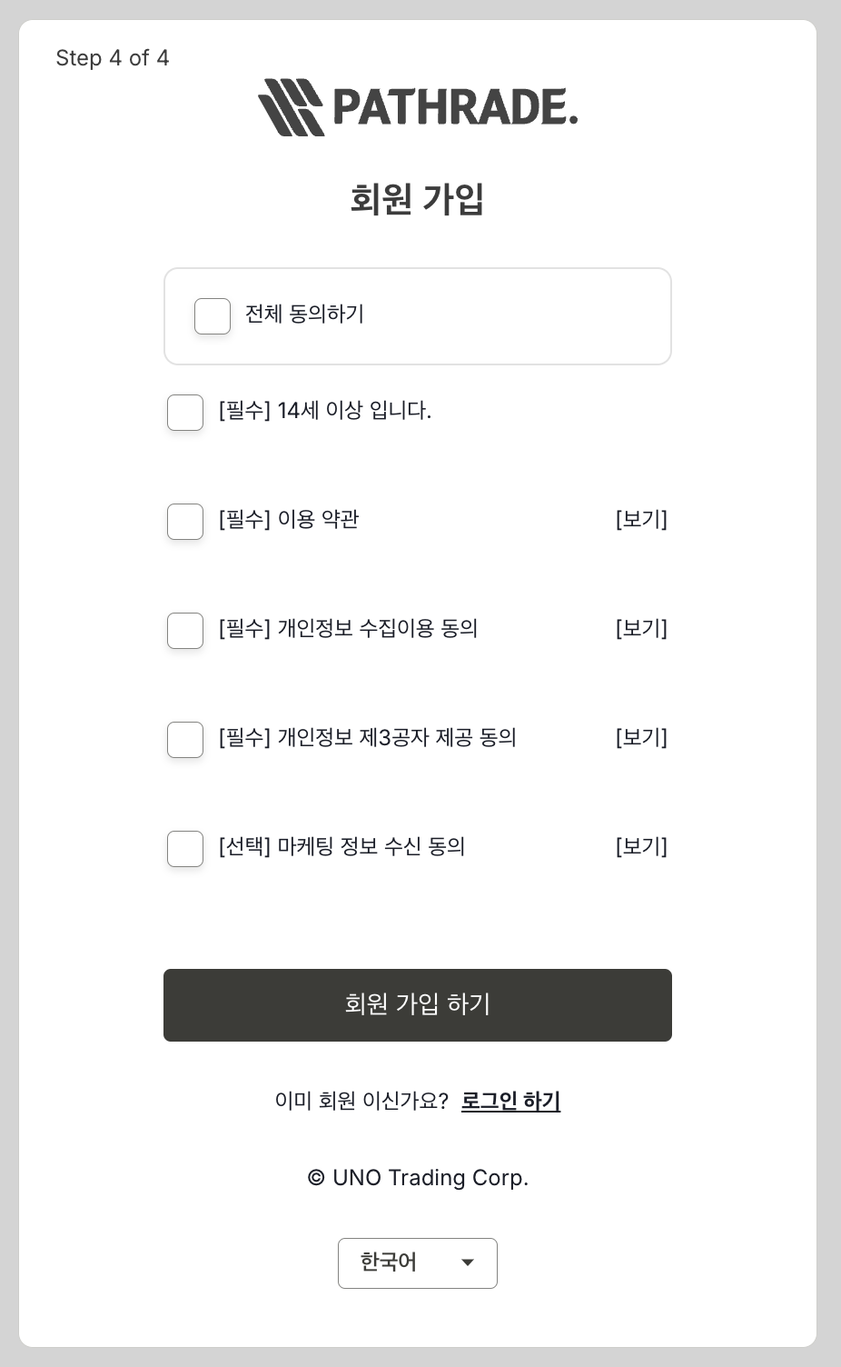Screen dimensions: 841x1367
Task: Check the 전체 동의하기 checkbox
Action: [x=213, y=316]
